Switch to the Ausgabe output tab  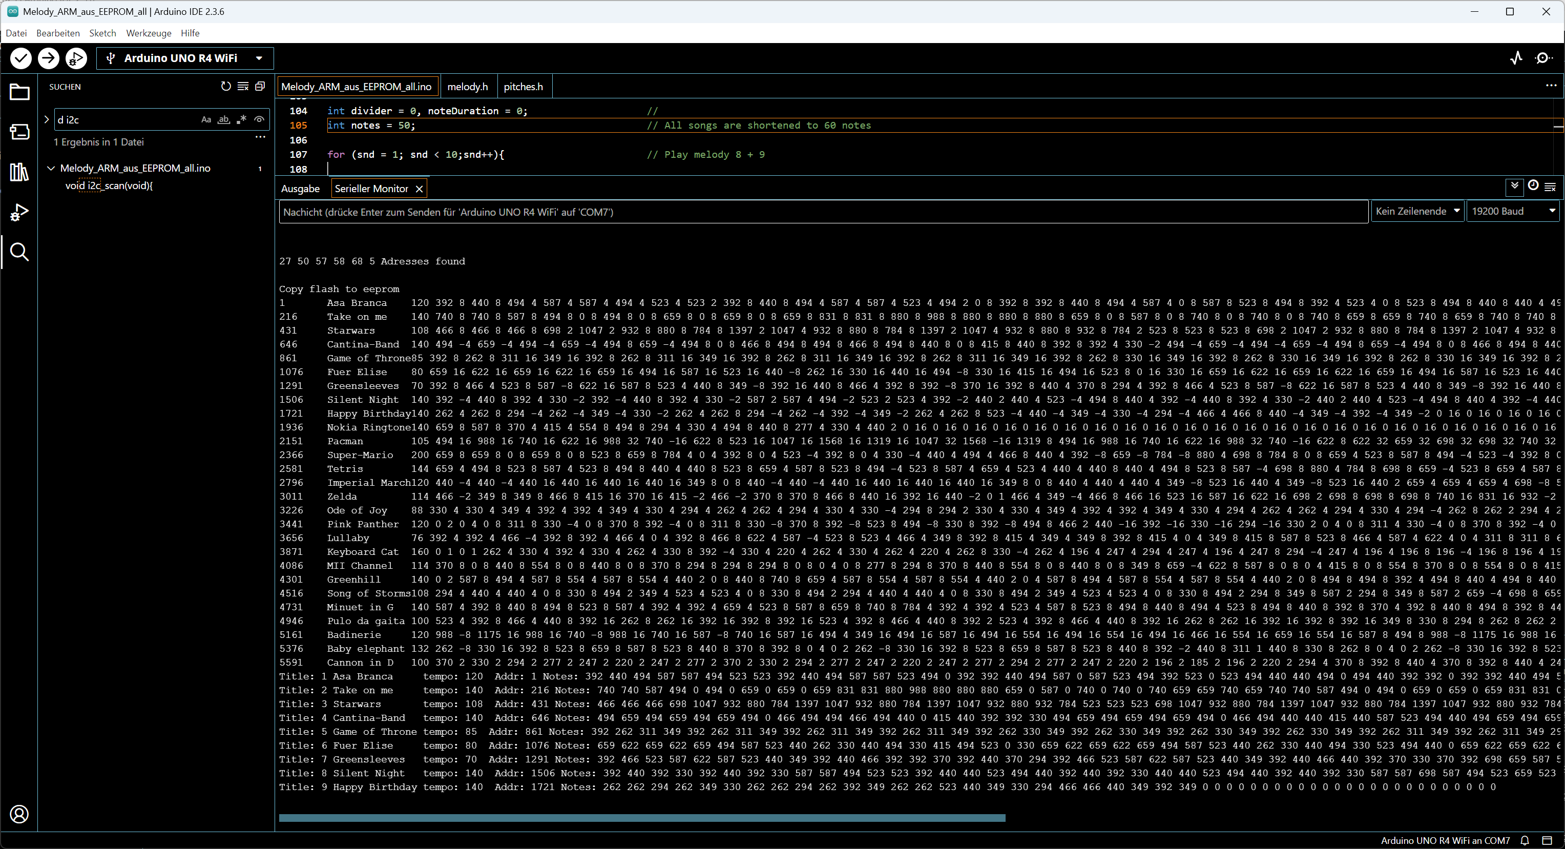coord(300,189)
